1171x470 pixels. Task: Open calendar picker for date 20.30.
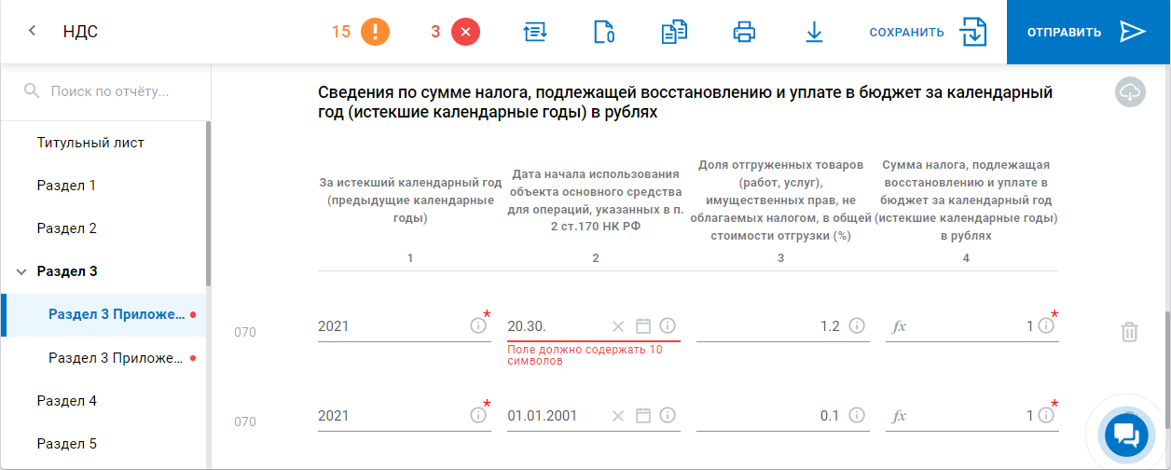(642, 326)
